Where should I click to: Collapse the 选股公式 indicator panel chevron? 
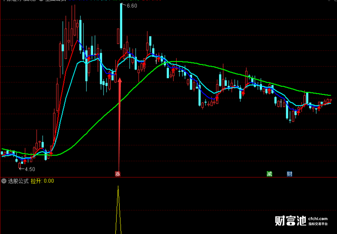(x=4, y=181)
